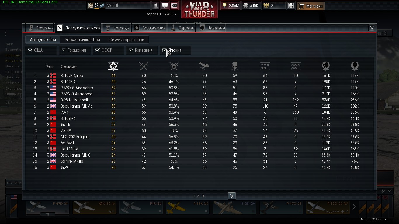Screen dimensions: 399x224
Task: Open chat speech bubble icon
Action: click(x=165, y=6)
